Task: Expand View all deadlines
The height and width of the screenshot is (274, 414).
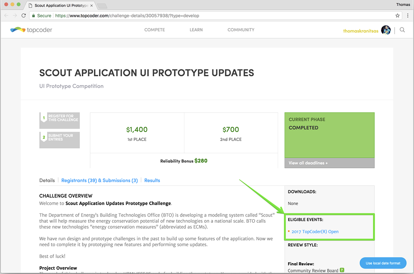Action: 308,163
